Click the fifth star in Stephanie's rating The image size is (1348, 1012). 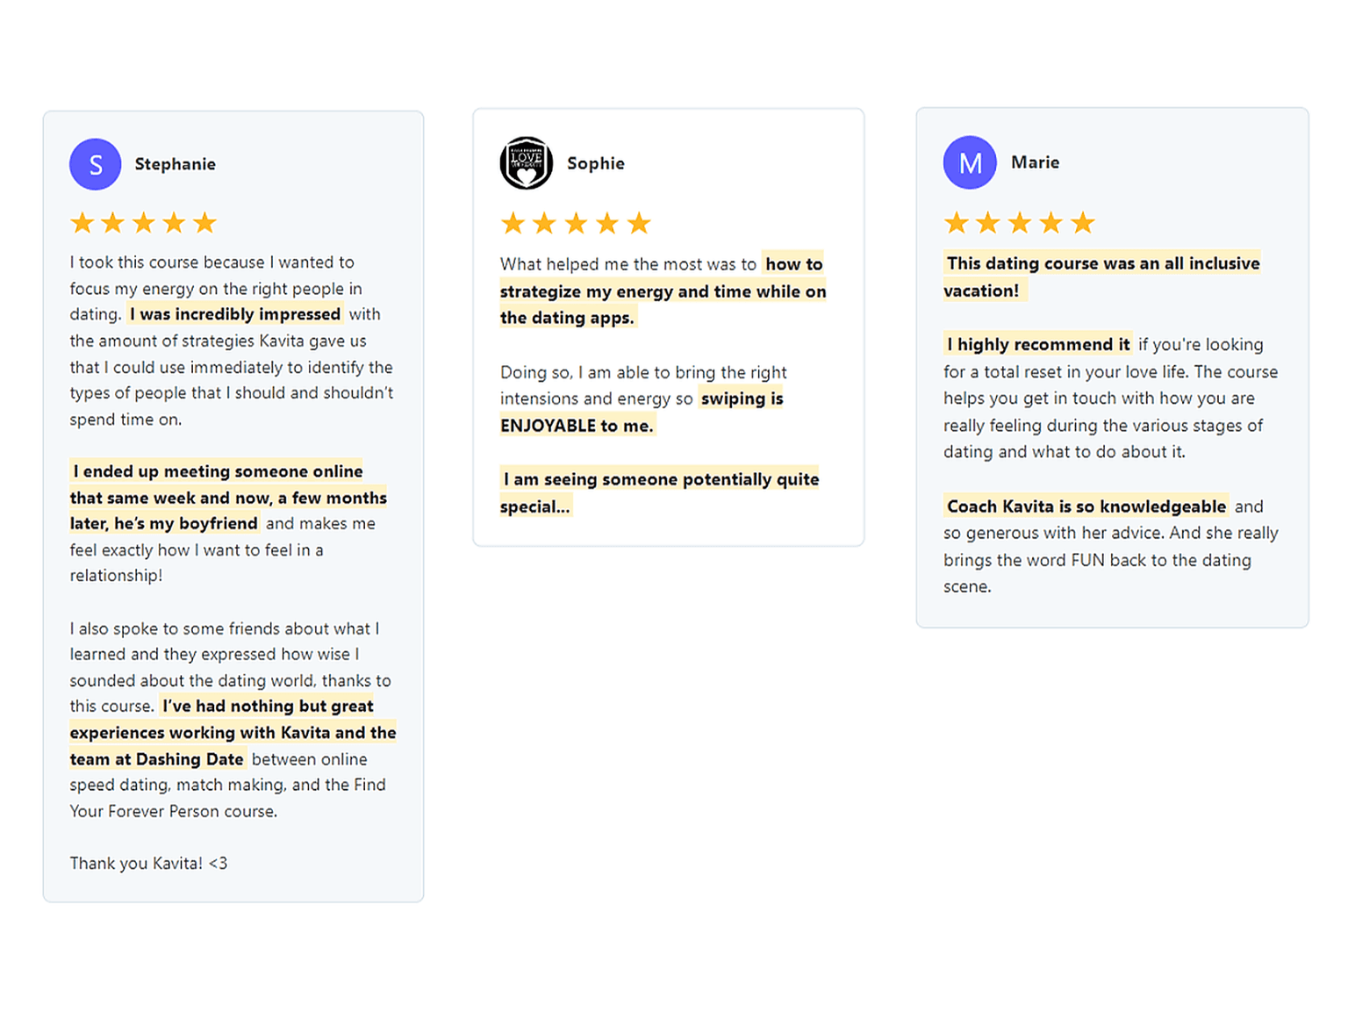[204, 223]
